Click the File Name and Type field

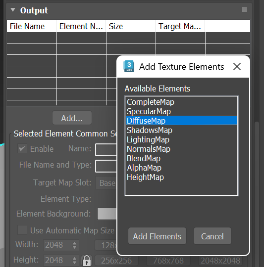[x=106, y=166]
